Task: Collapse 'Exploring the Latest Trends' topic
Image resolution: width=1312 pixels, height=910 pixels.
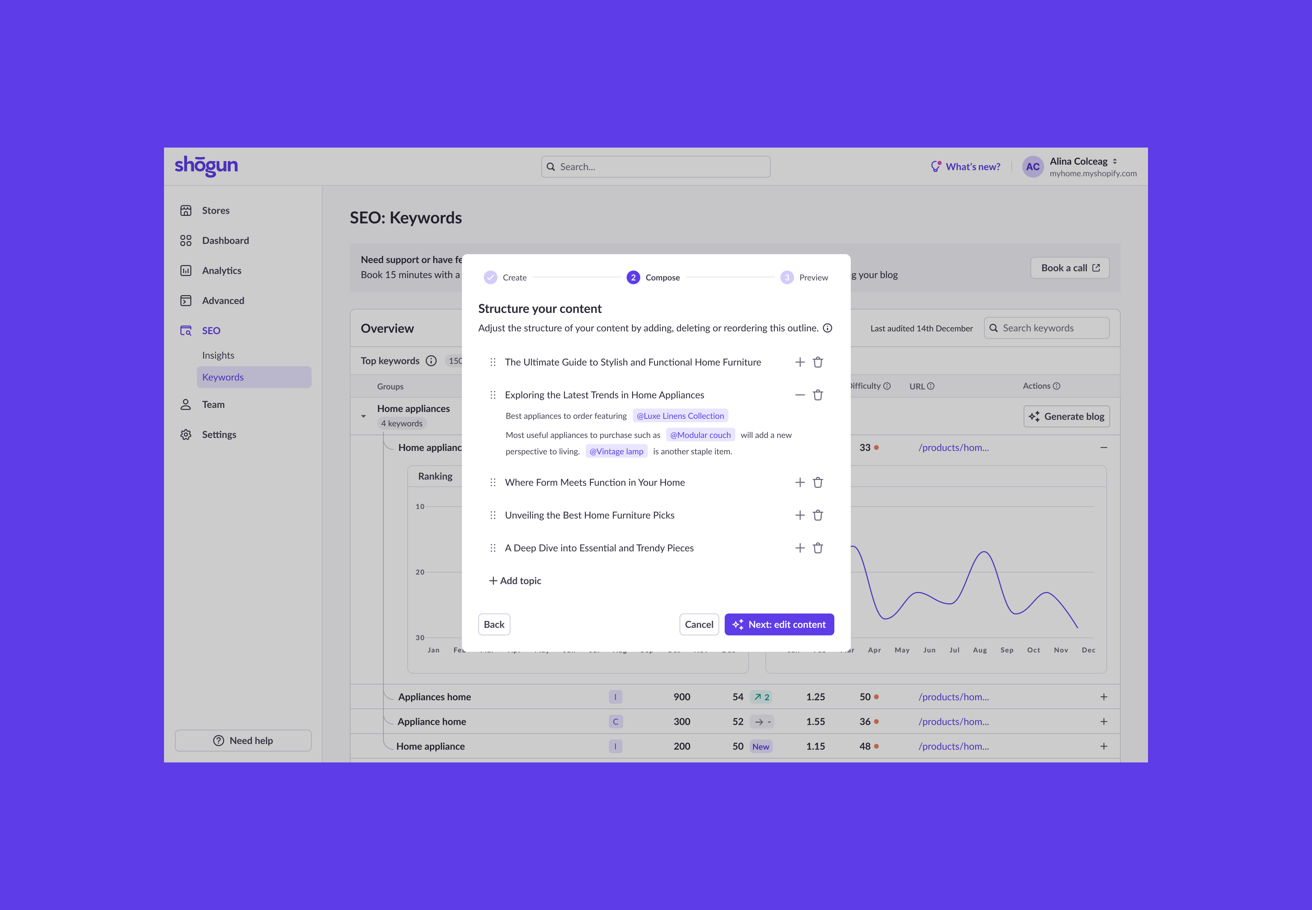Action: click(x=799, y=395)
